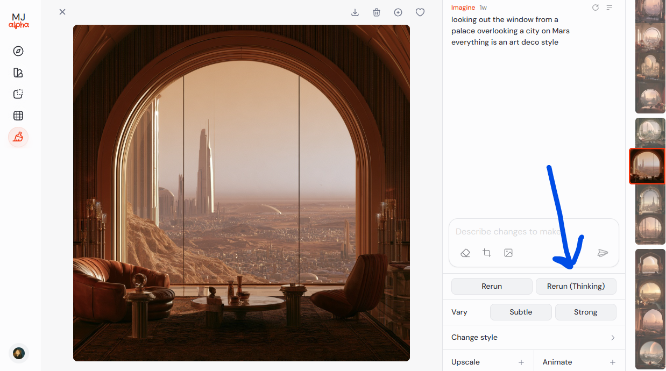666x371 pixels.
Task: Click the circular rerun icon beside 1w
Action: click(596, 8)
